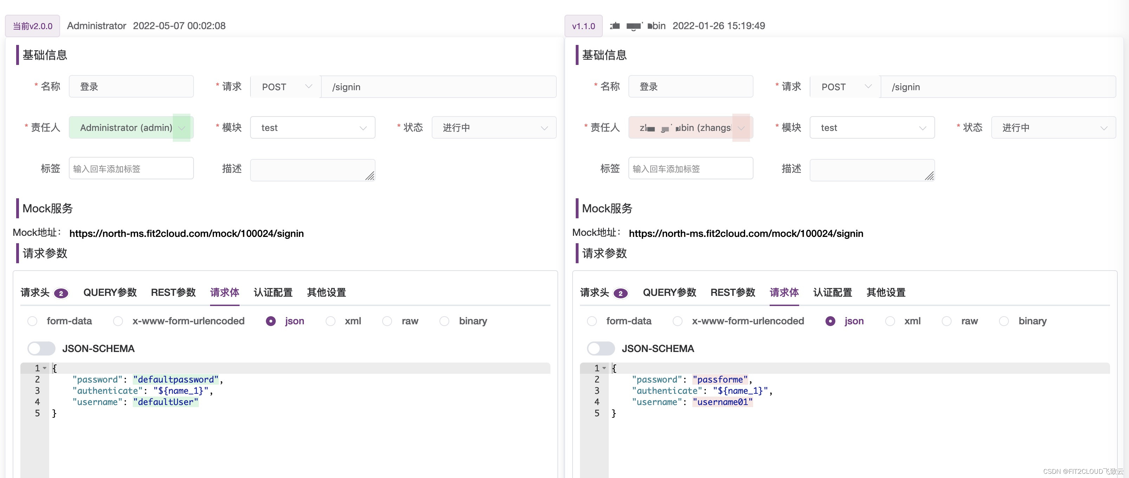The height and width of the screenshot is (478, 1129).
Task: Open POST method dropdown in left panel
Action: [x=286, y=87]
